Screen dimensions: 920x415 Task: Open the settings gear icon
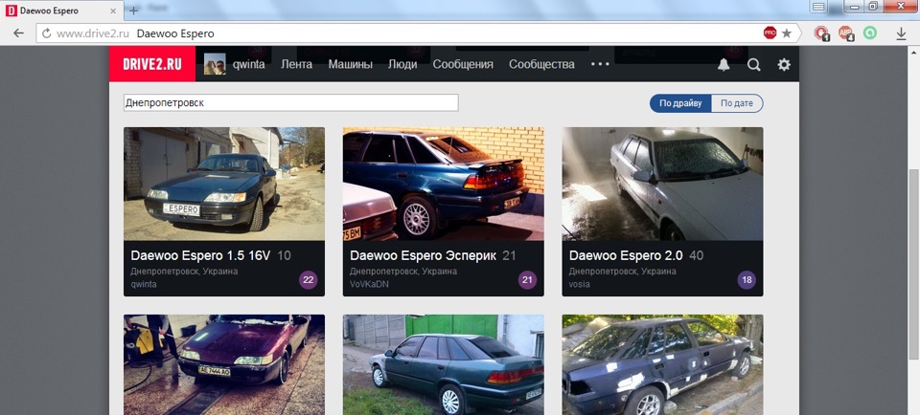[784, 64]
